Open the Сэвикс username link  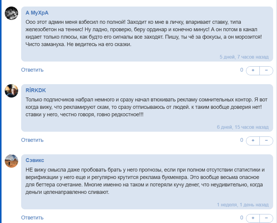coord(35,160)
